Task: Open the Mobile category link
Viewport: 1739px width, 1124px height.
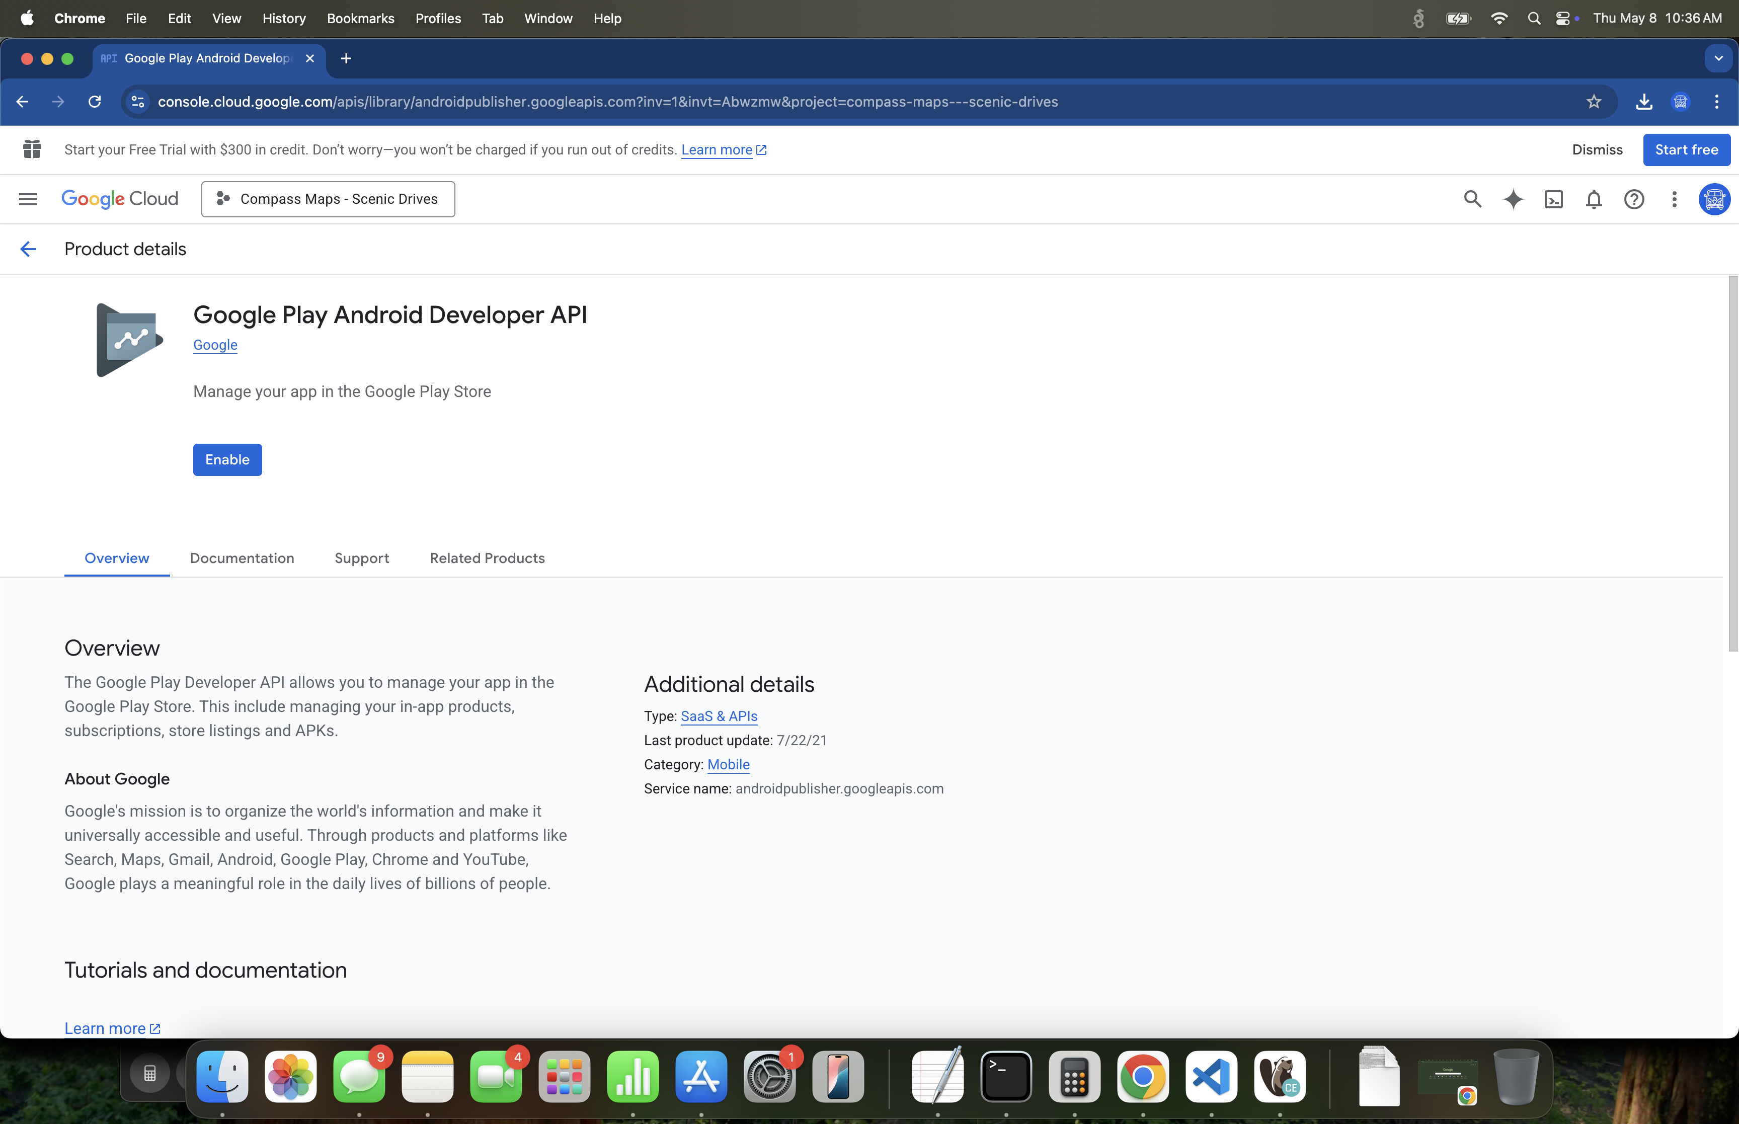Action: point(728,764)
